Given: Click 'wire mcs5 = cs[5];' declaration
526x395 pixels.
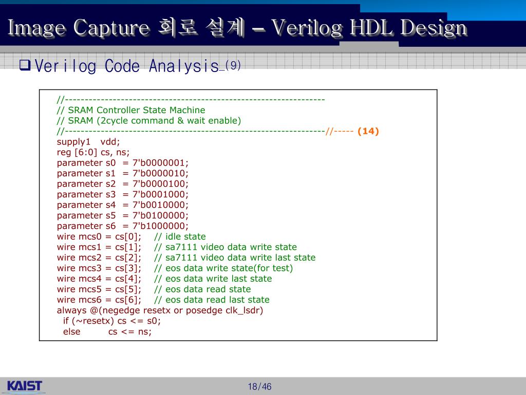Looking at the screenshot, I should pyautogui.click(x=99, y=289).
